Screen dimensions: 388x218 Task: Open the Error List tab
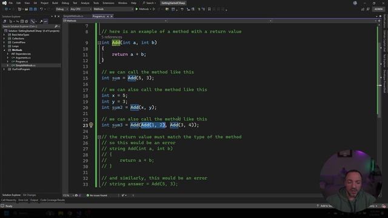point(23,200)
